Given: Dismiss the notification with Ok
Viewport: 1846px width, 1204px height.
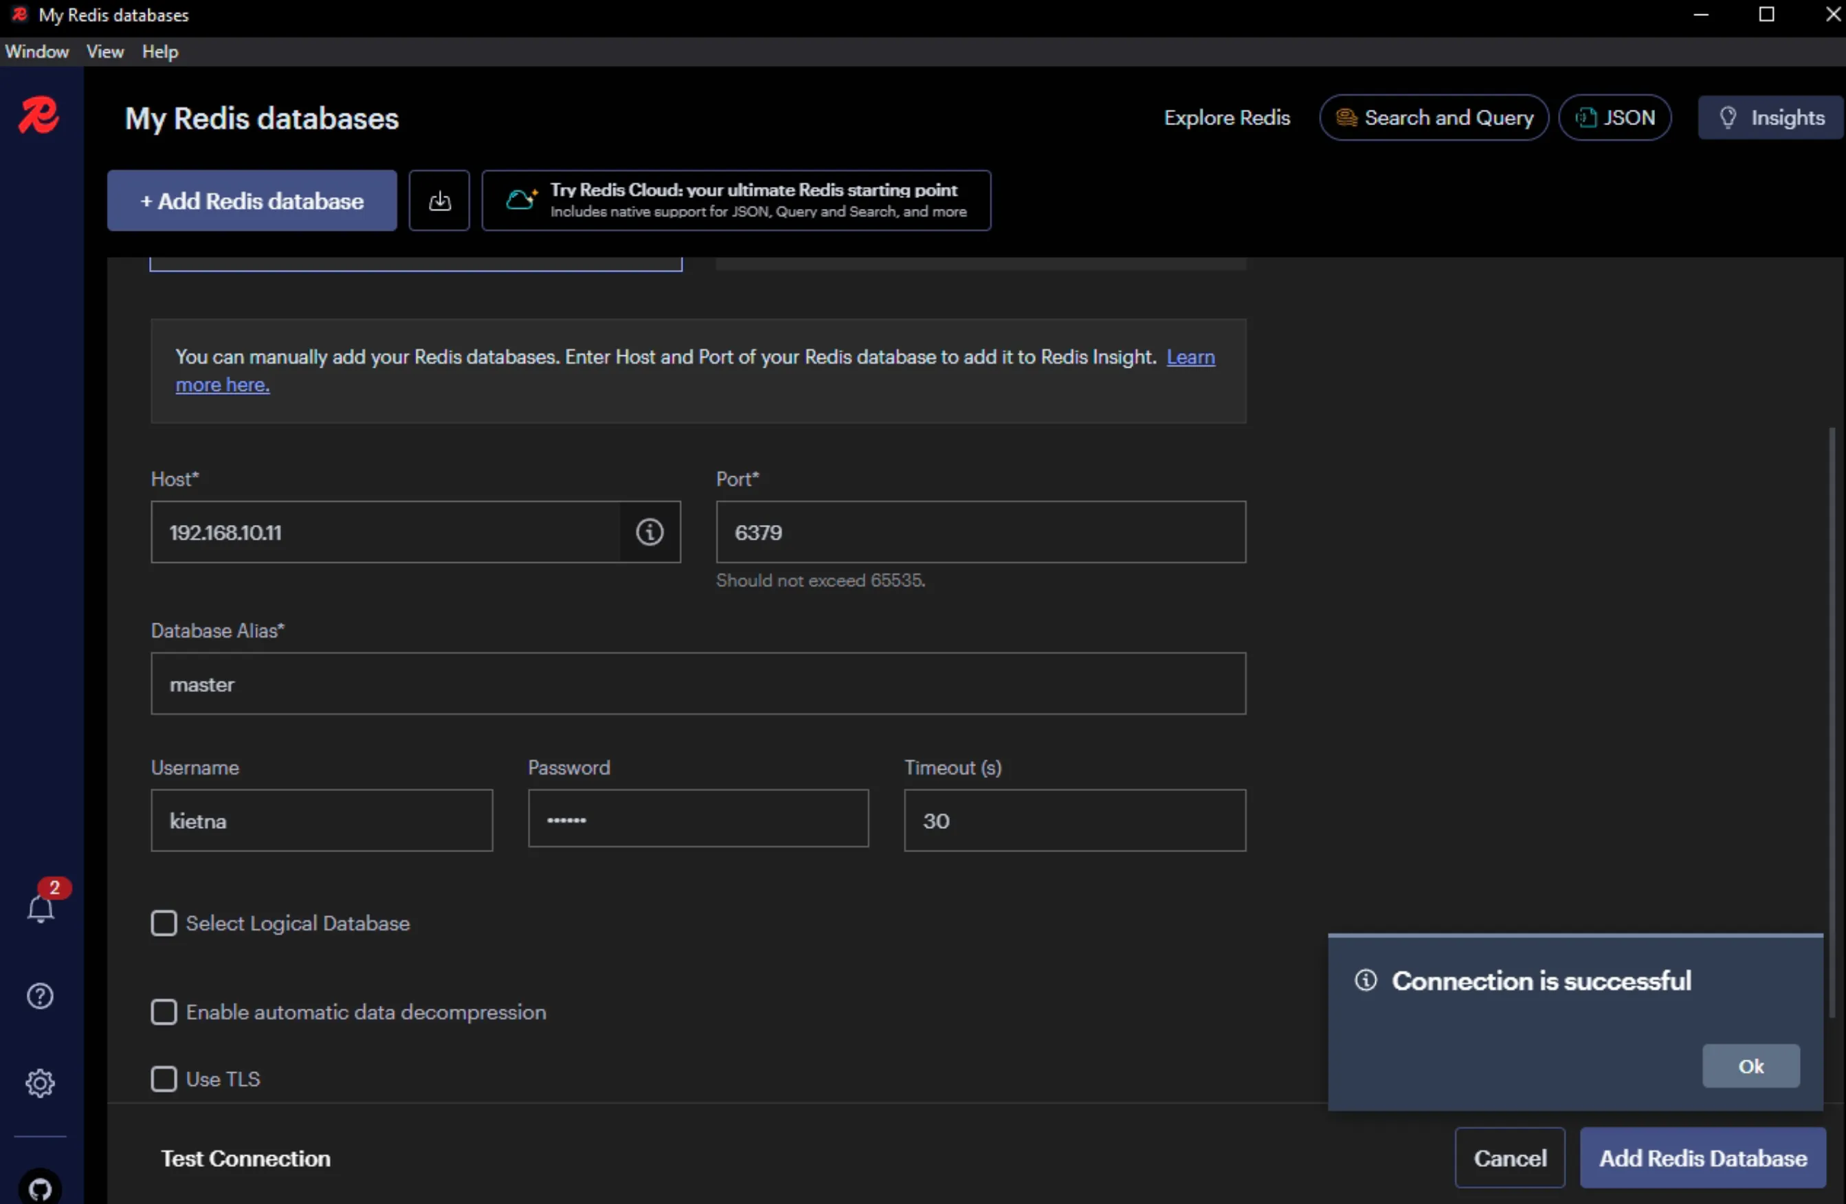Looking at the screenshot, I should 1750,1066.
